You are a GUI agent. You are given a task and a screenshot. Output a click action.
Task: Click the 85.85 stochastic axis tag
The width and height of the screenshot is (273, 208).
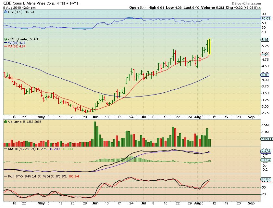pos(266,179)
